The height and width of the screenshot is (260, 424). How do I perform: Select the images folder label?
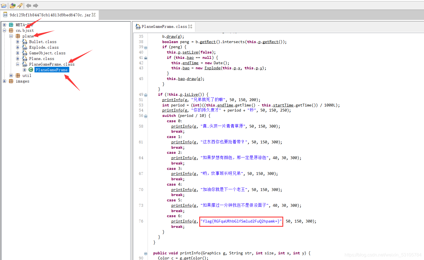[x=22, y=81]
